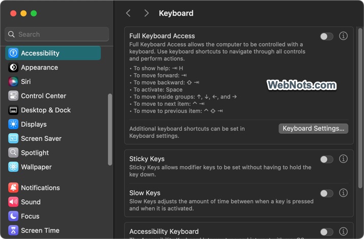
Task: Enable the Accessibility Keyboard switch
Action: (x=327, y=232)
